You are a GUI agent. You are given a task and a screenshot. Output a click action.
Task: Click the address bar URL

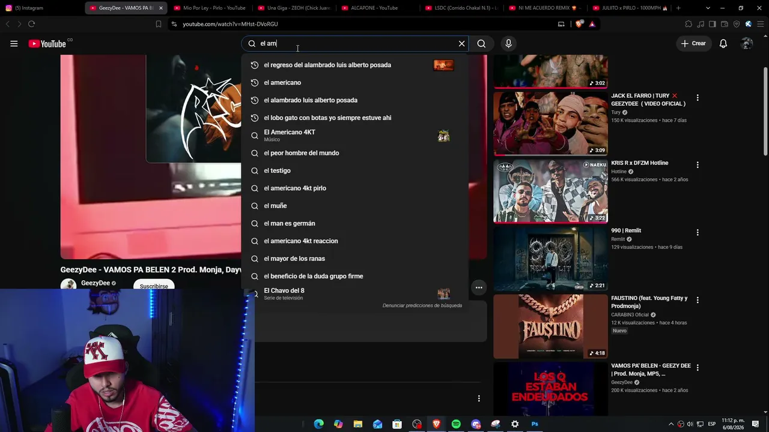[230, 24]
